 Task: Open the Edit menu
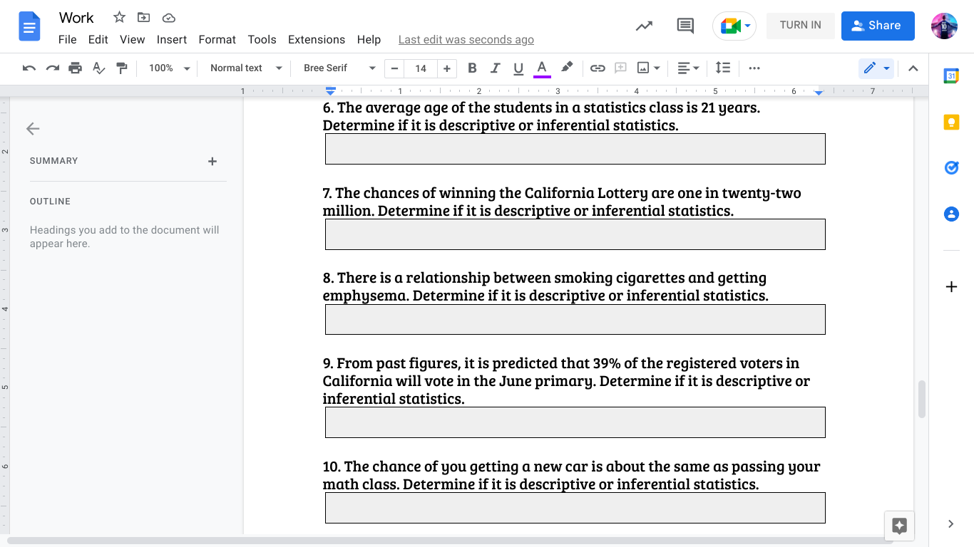[98, 40]
